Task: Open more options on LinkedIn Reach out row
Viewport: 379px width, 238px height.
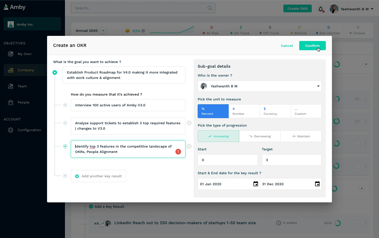Action: tap(366, 223)
